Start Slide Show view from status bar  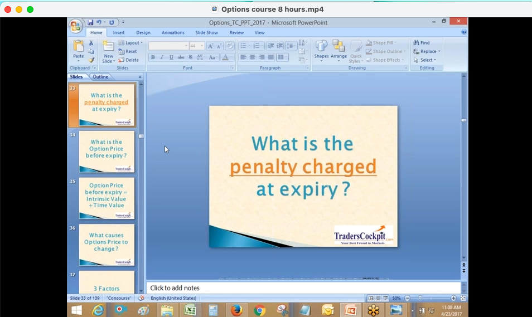pyautogui.click(x=385, y=299)
